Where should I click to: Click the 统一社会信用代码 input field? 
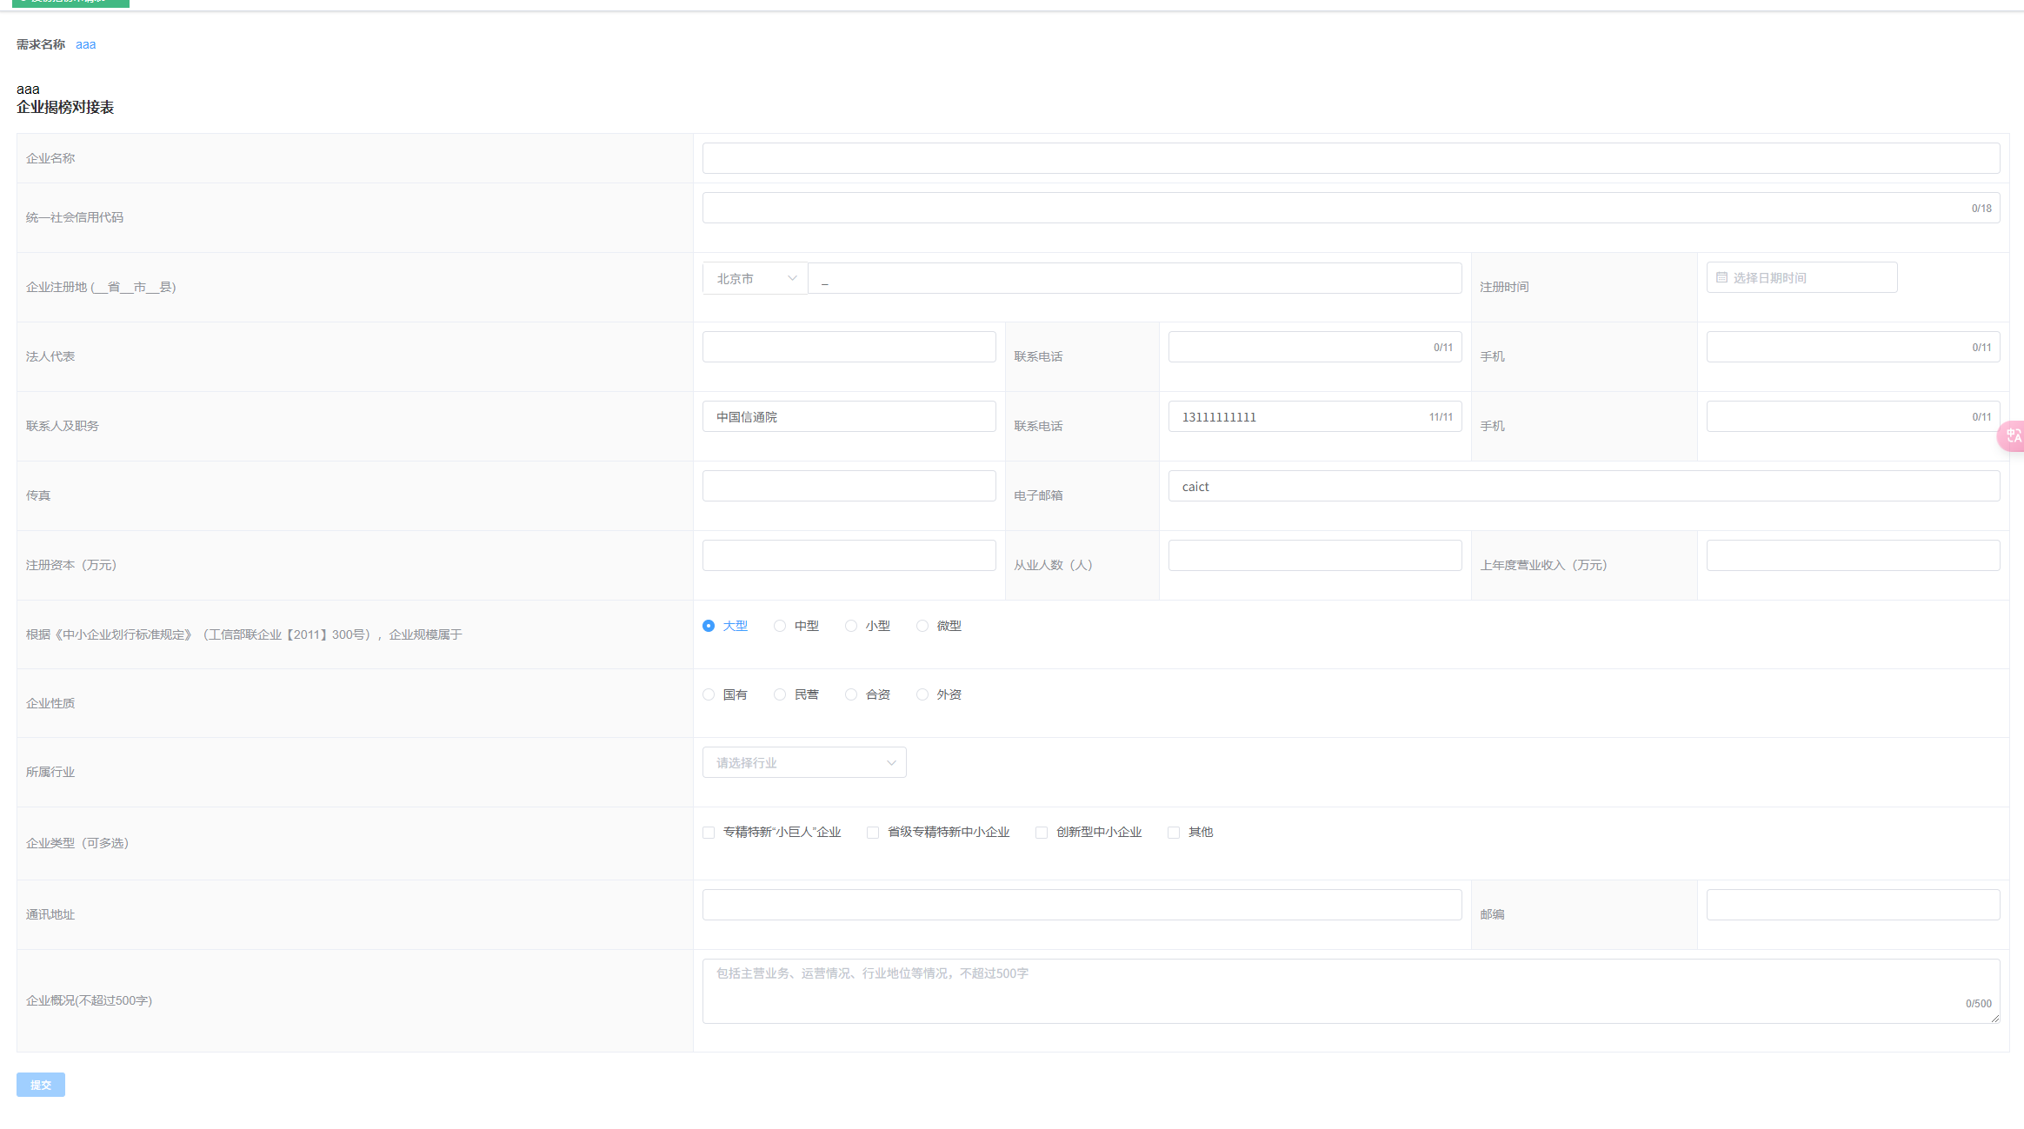(1335, 208)
